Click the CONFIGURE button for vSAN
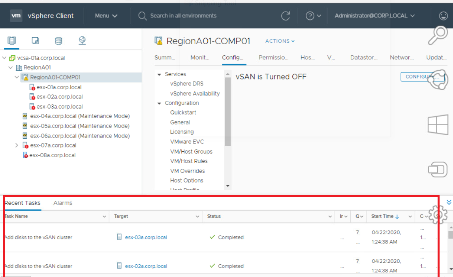 (x=422, y=77)
